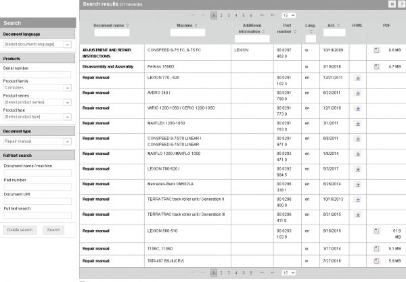
Task: Open the Product type dropdown
Action: 67,117
